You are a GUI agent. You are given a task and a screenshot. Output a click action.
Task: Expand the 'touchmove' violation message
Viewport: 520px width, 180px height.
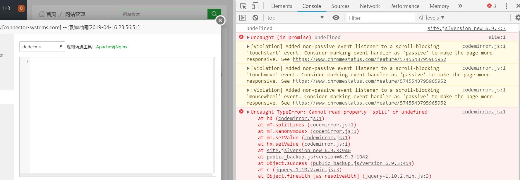(248, 68)
